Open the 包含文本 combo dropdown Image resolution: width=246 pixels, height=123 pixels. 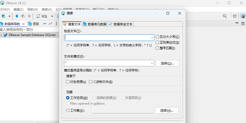pos(152,38)
